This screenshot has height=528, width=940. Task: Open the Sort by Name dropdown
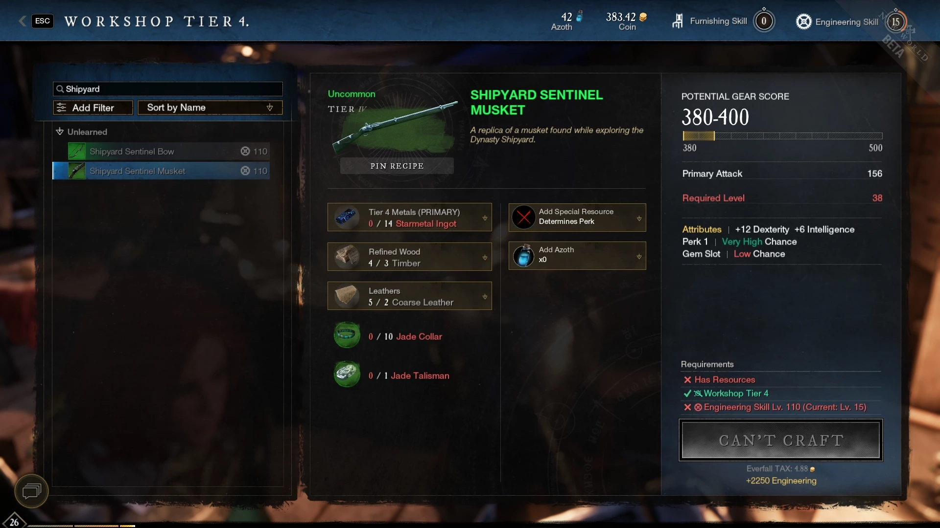pyautogui.click(x=210, y=108)
